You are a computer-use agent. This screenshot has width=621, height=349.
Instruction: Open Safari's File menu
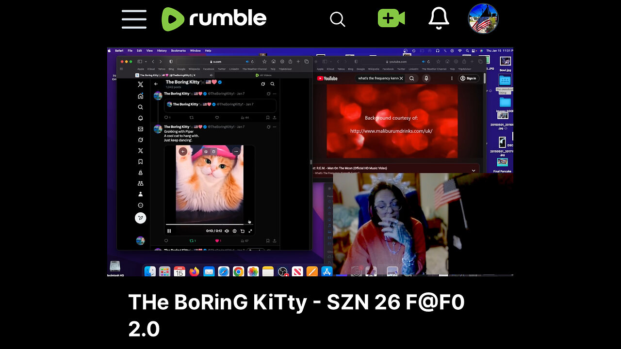click(130, 50)
